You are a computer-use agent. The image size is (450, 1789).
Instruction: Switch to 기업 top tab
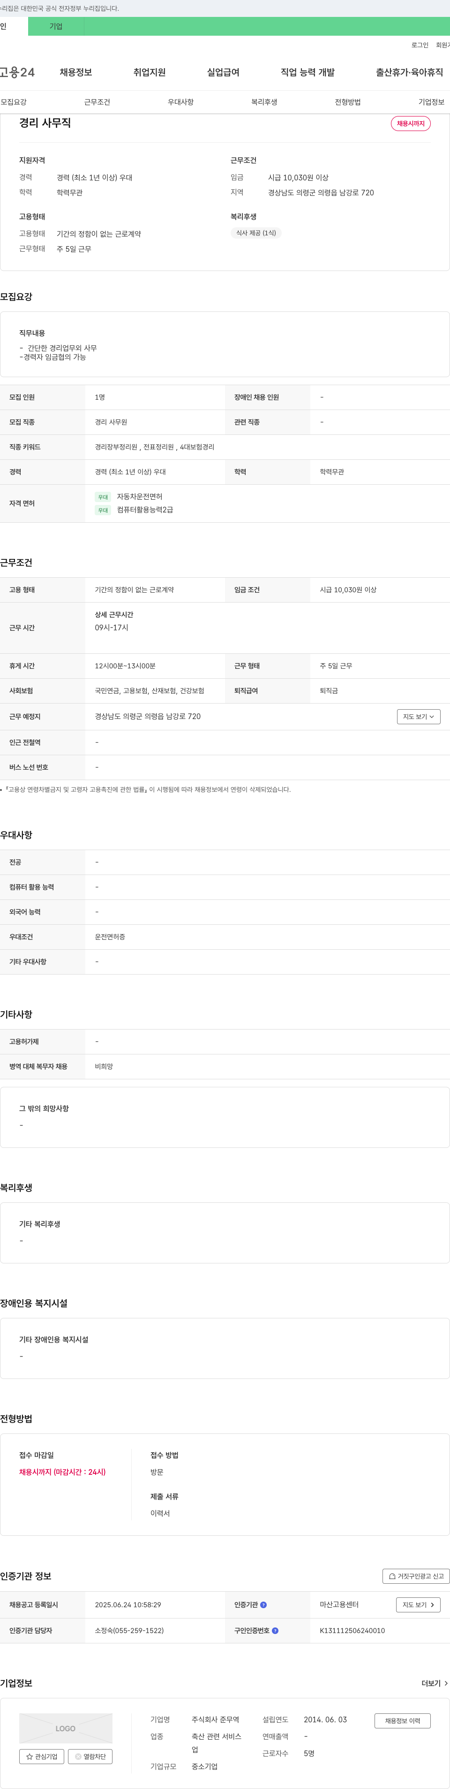tap(56, 26)
